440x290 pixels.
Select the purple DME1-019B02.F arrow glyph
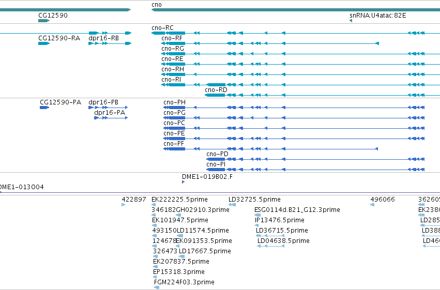(183, 182)
